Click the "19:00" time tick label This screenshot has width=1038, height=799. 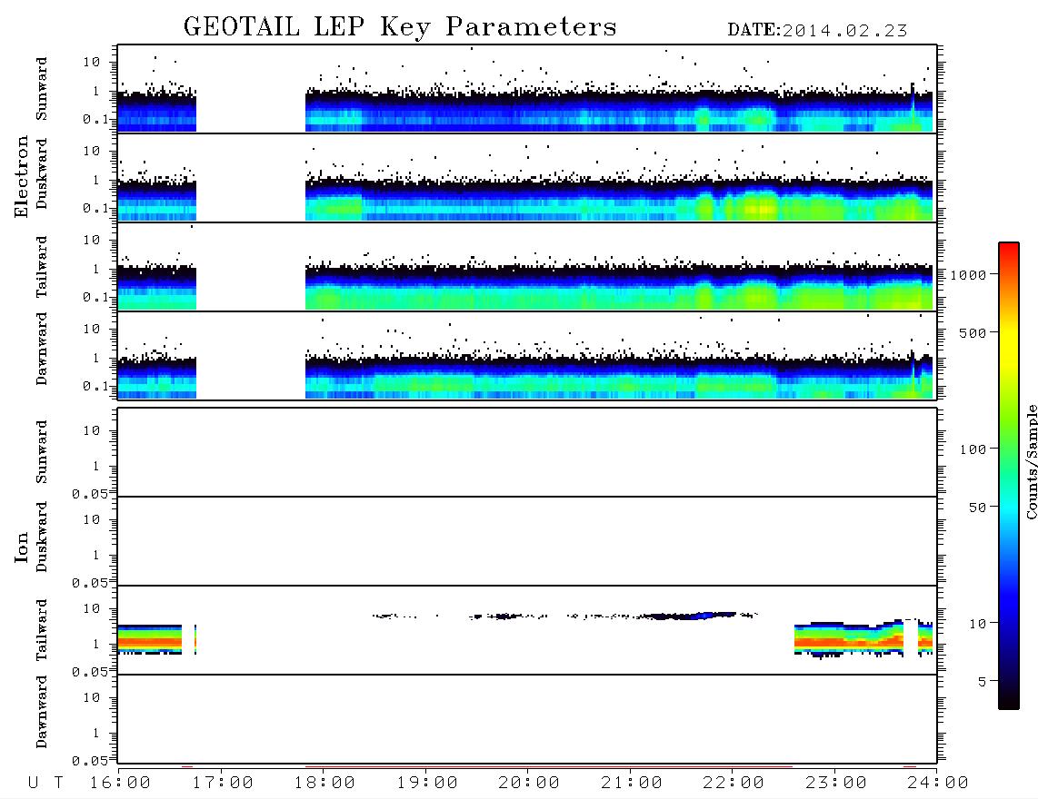point(427,784)
